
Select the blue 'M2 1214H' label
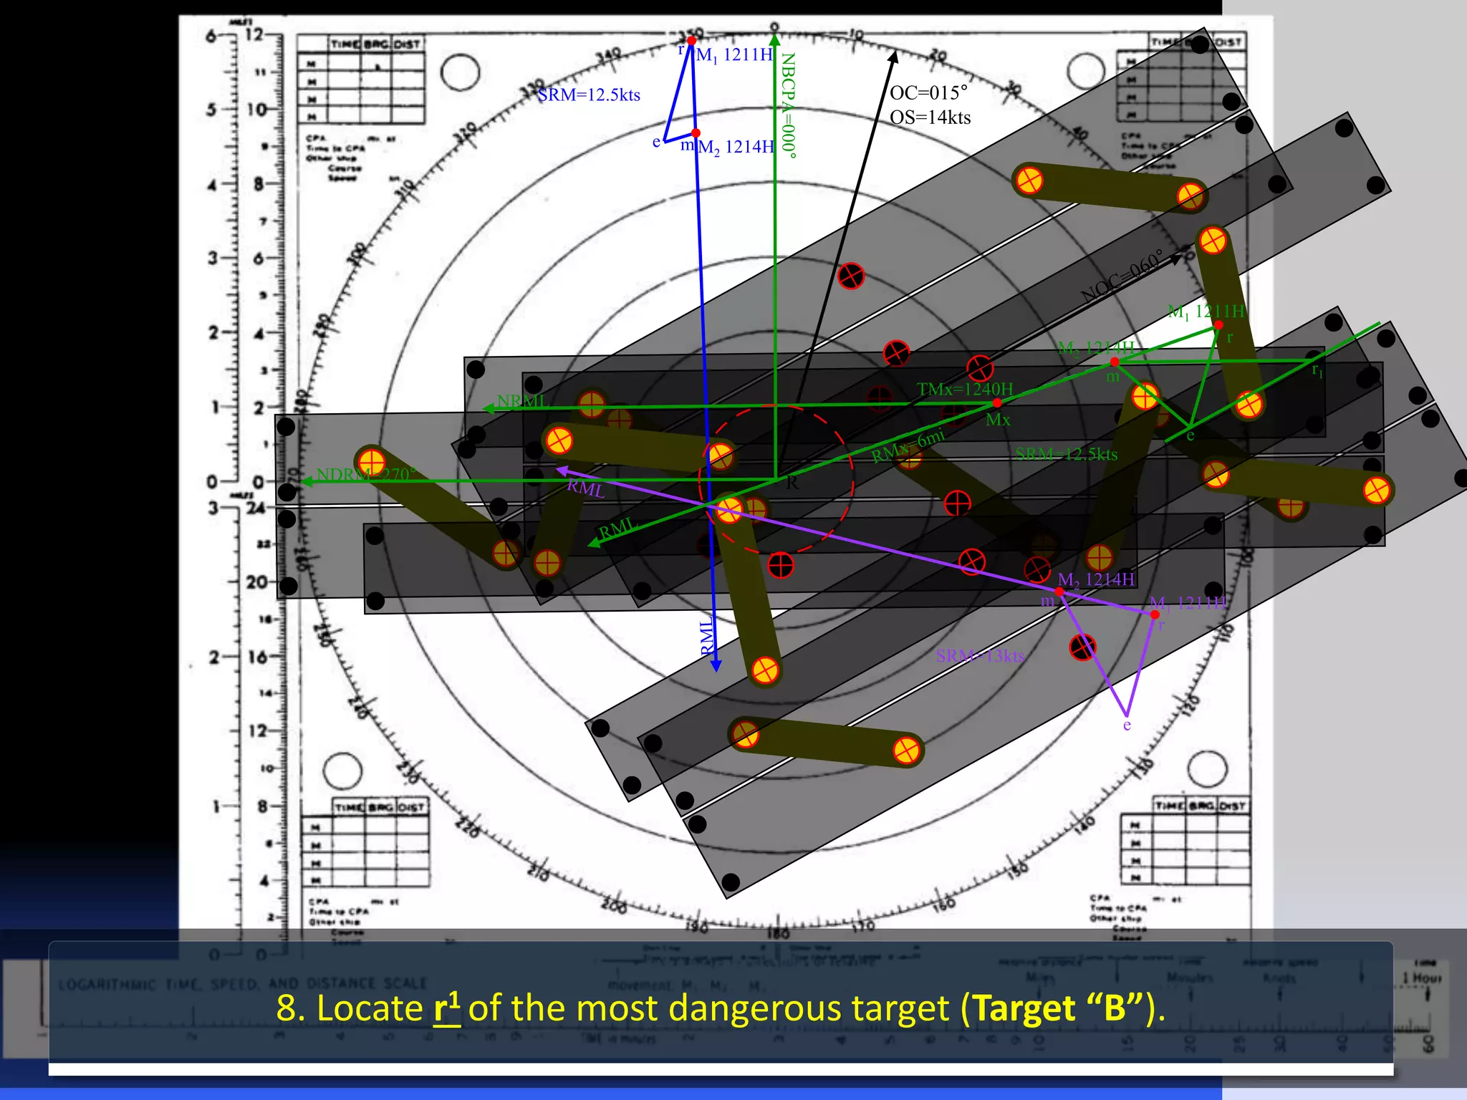pyautogui.click(x=736, y=148)
